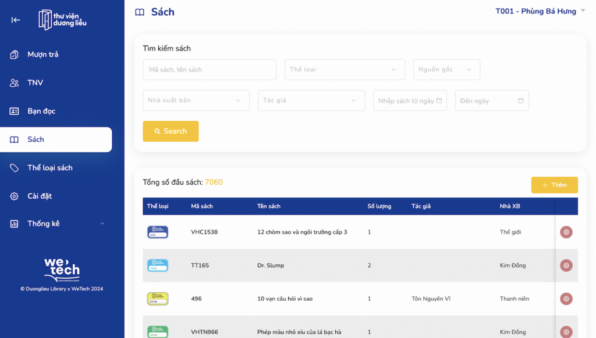Click the VHC category label thumbnail
596x338 pixels.
pyautogui.click(x=158, y=232)
